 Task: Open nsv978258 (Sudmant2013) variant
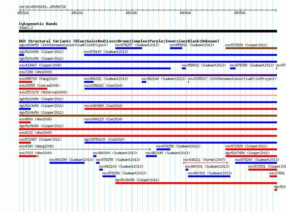click(178, 146)
